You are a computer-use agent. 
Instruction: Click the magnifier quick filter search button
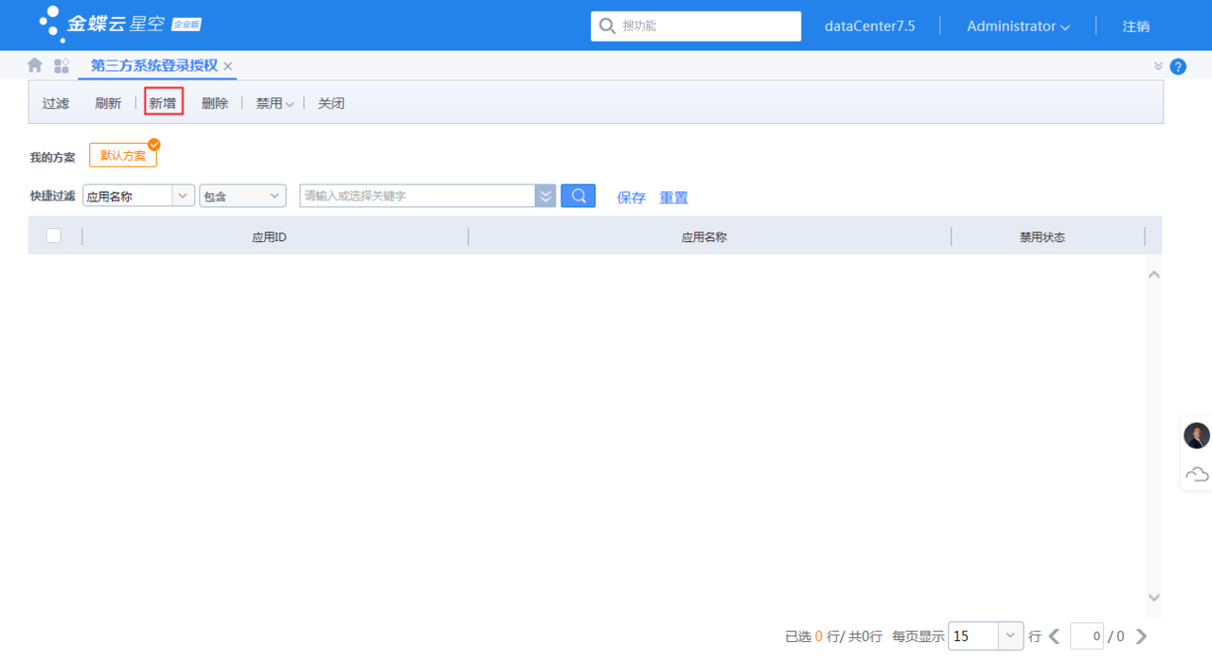pos(578,196)
